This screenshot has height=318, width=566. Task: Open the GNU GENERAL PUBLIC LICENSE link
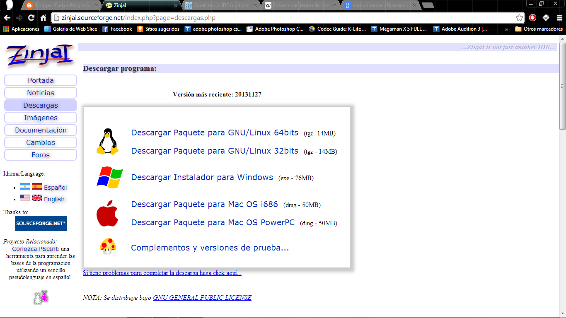tap(203, 297)
